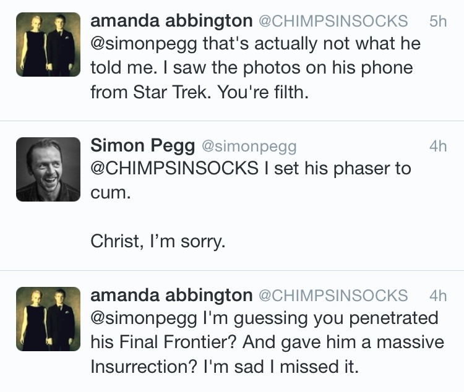
Task: Tap the @CHIMPSINSOCKS handle in the first tweet header
Action: click(332, 20)
